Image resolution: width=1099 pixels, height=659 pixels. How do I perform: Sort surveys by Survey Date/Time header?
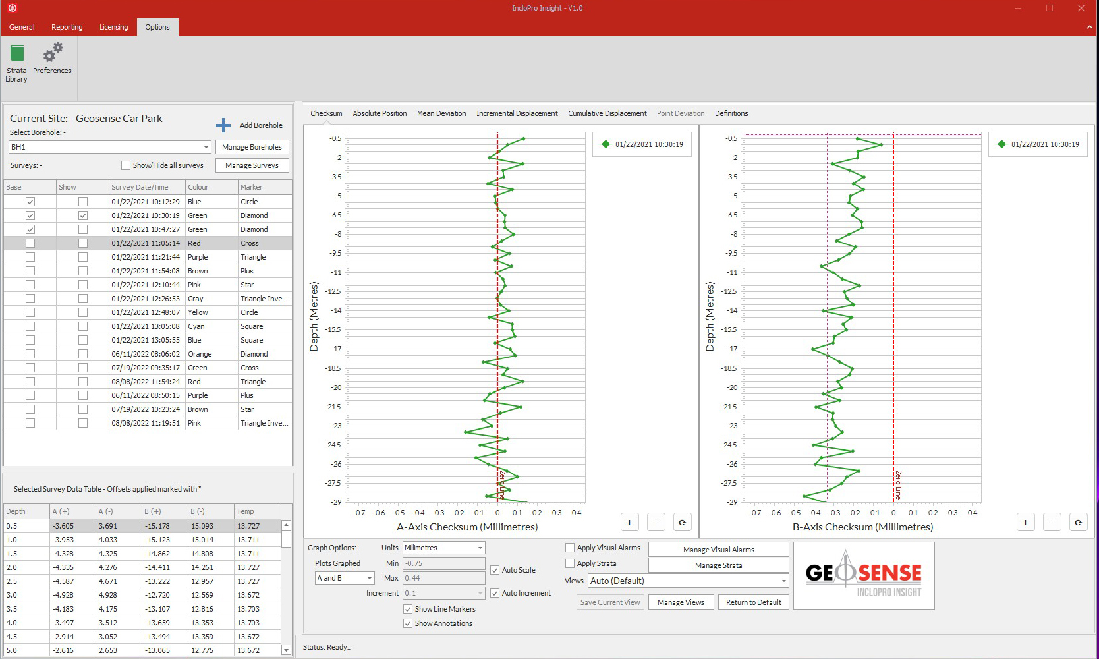tap(147, 187)
